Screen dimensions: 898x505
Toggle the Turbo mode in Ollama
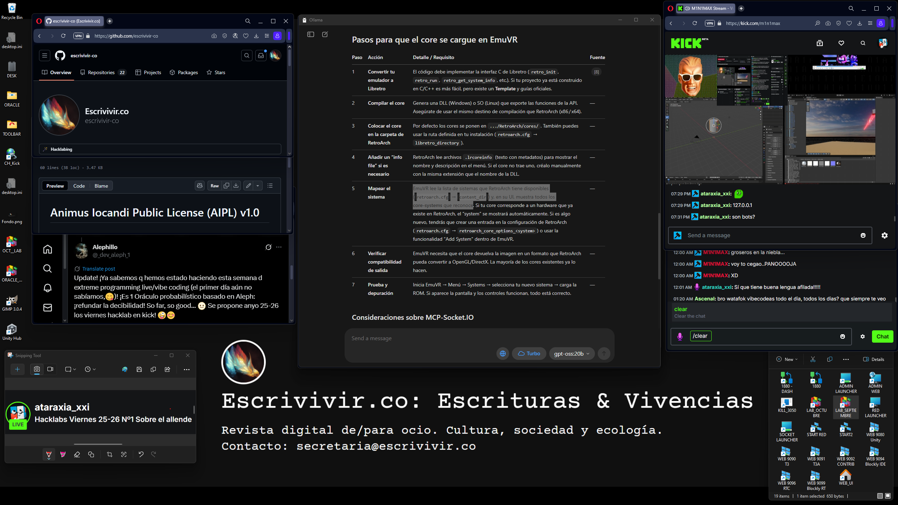(529, 354)
